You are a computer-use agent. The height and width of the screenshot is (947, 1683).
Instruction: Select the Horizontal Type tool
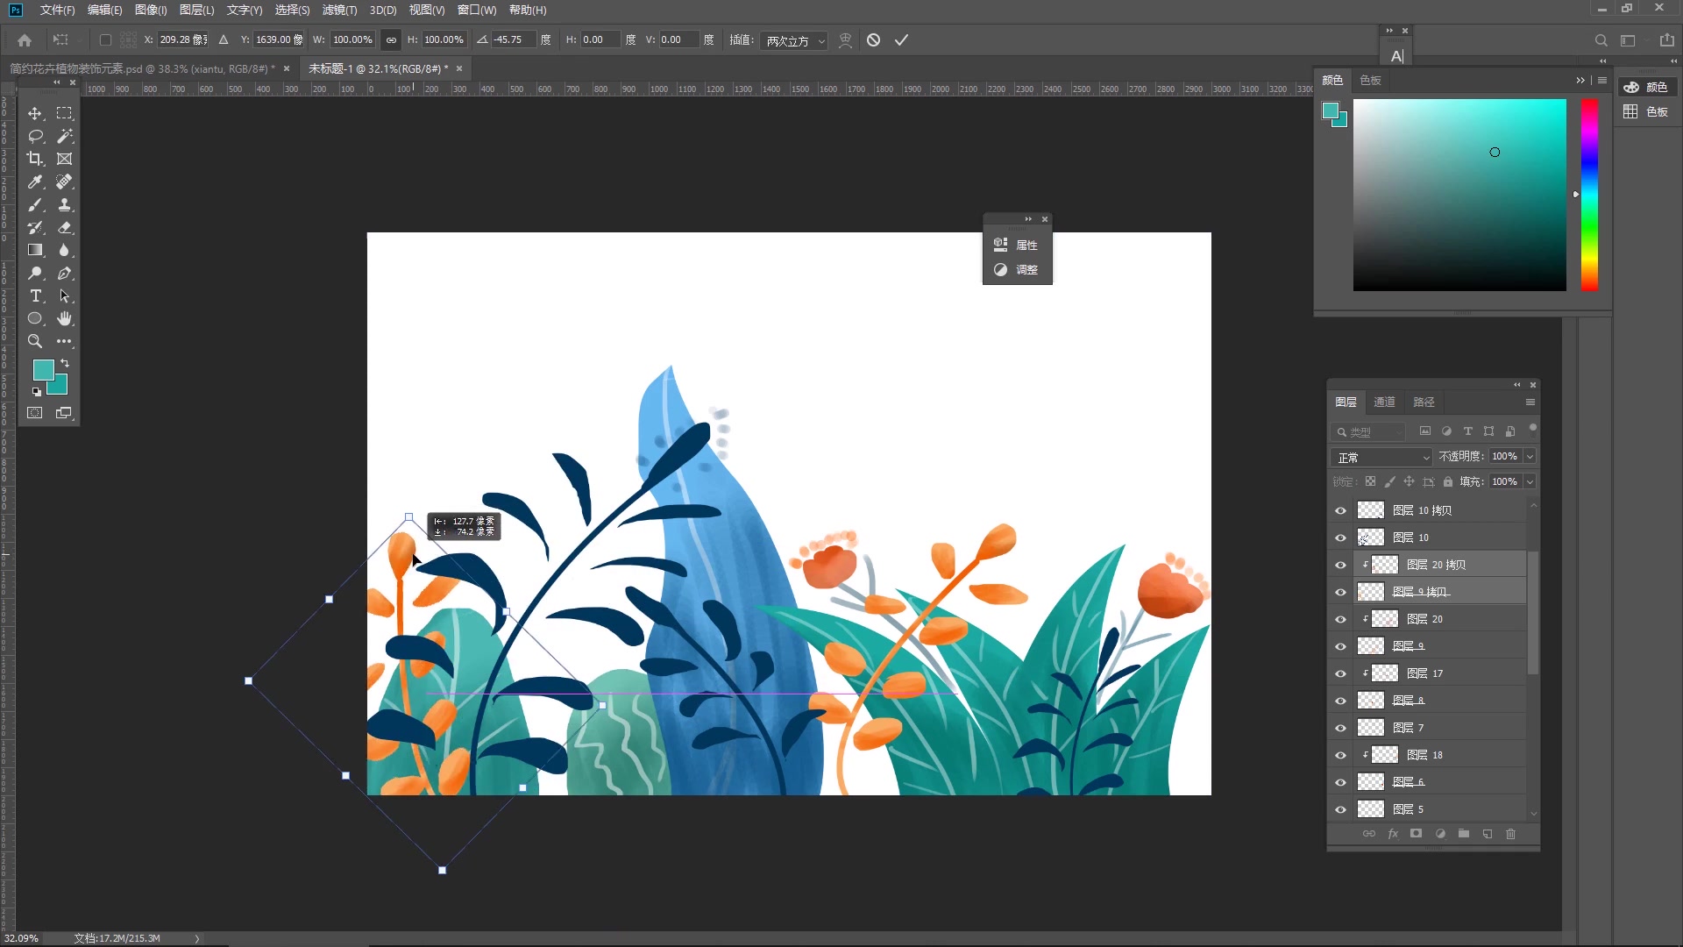pyautogui.click(x=35, y=295)
